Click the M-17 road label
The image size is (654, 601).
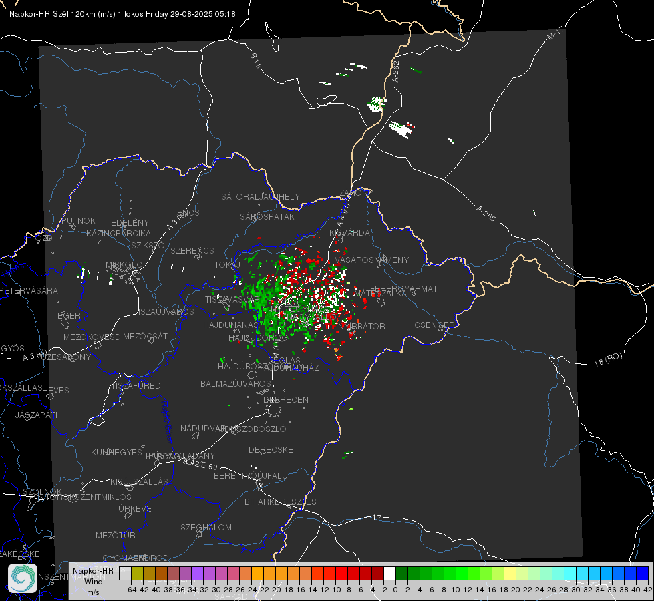click(x=555, y=33)
